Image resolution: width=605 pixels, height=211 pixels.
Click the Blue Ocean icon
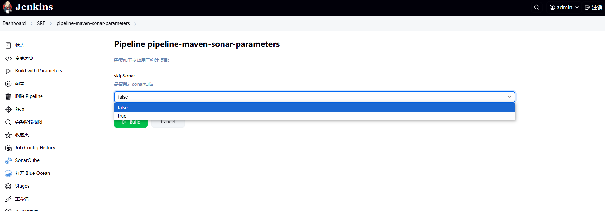click(8, 174)
